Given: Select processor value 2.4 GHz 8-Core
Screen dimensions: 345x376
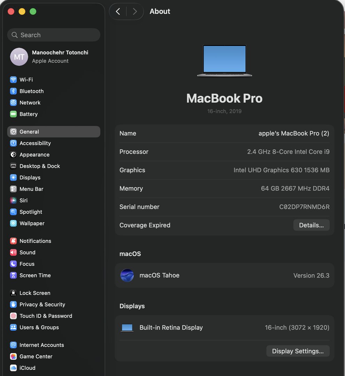Looking at the screenshot, I should (288, 152).
